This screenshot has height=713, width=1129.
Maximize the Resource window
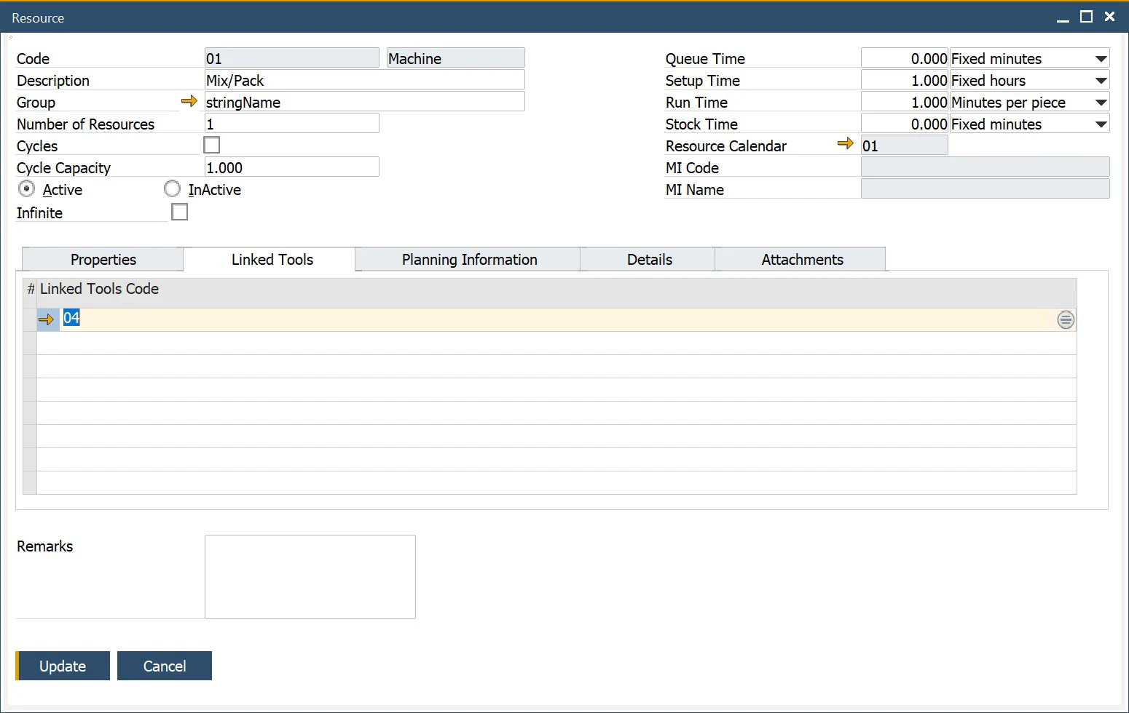coord(1086,17)
